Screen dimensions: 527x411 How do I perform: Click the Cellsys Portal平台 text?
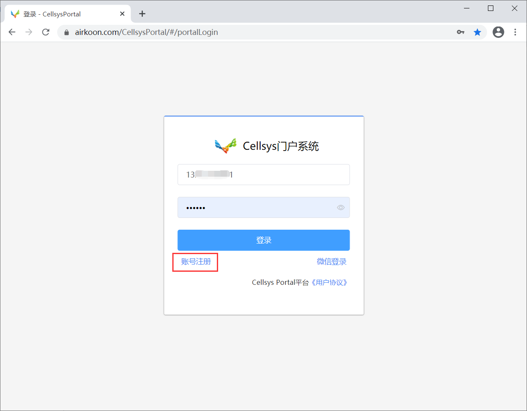280,282
